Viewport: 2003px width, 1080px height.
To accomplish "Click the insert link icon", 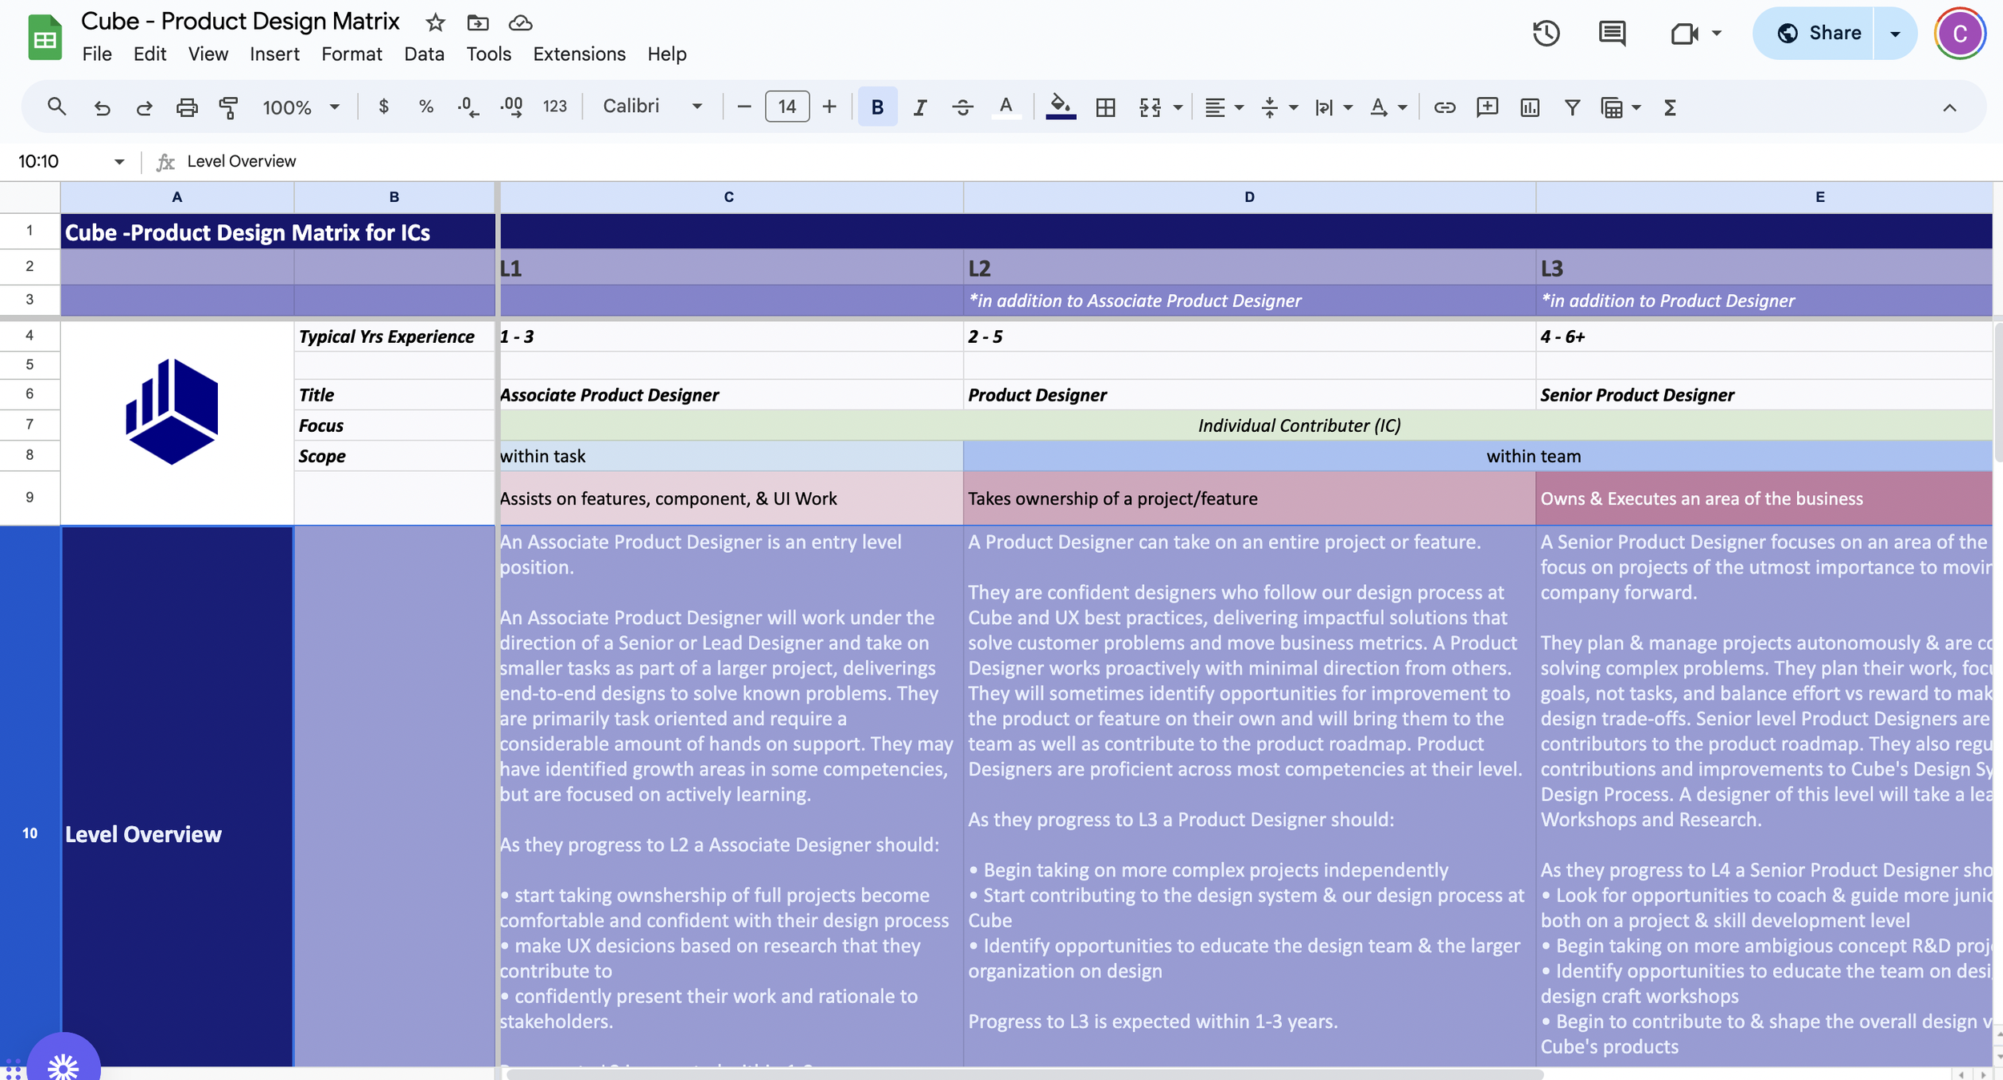I will [x=1444, y=107].
